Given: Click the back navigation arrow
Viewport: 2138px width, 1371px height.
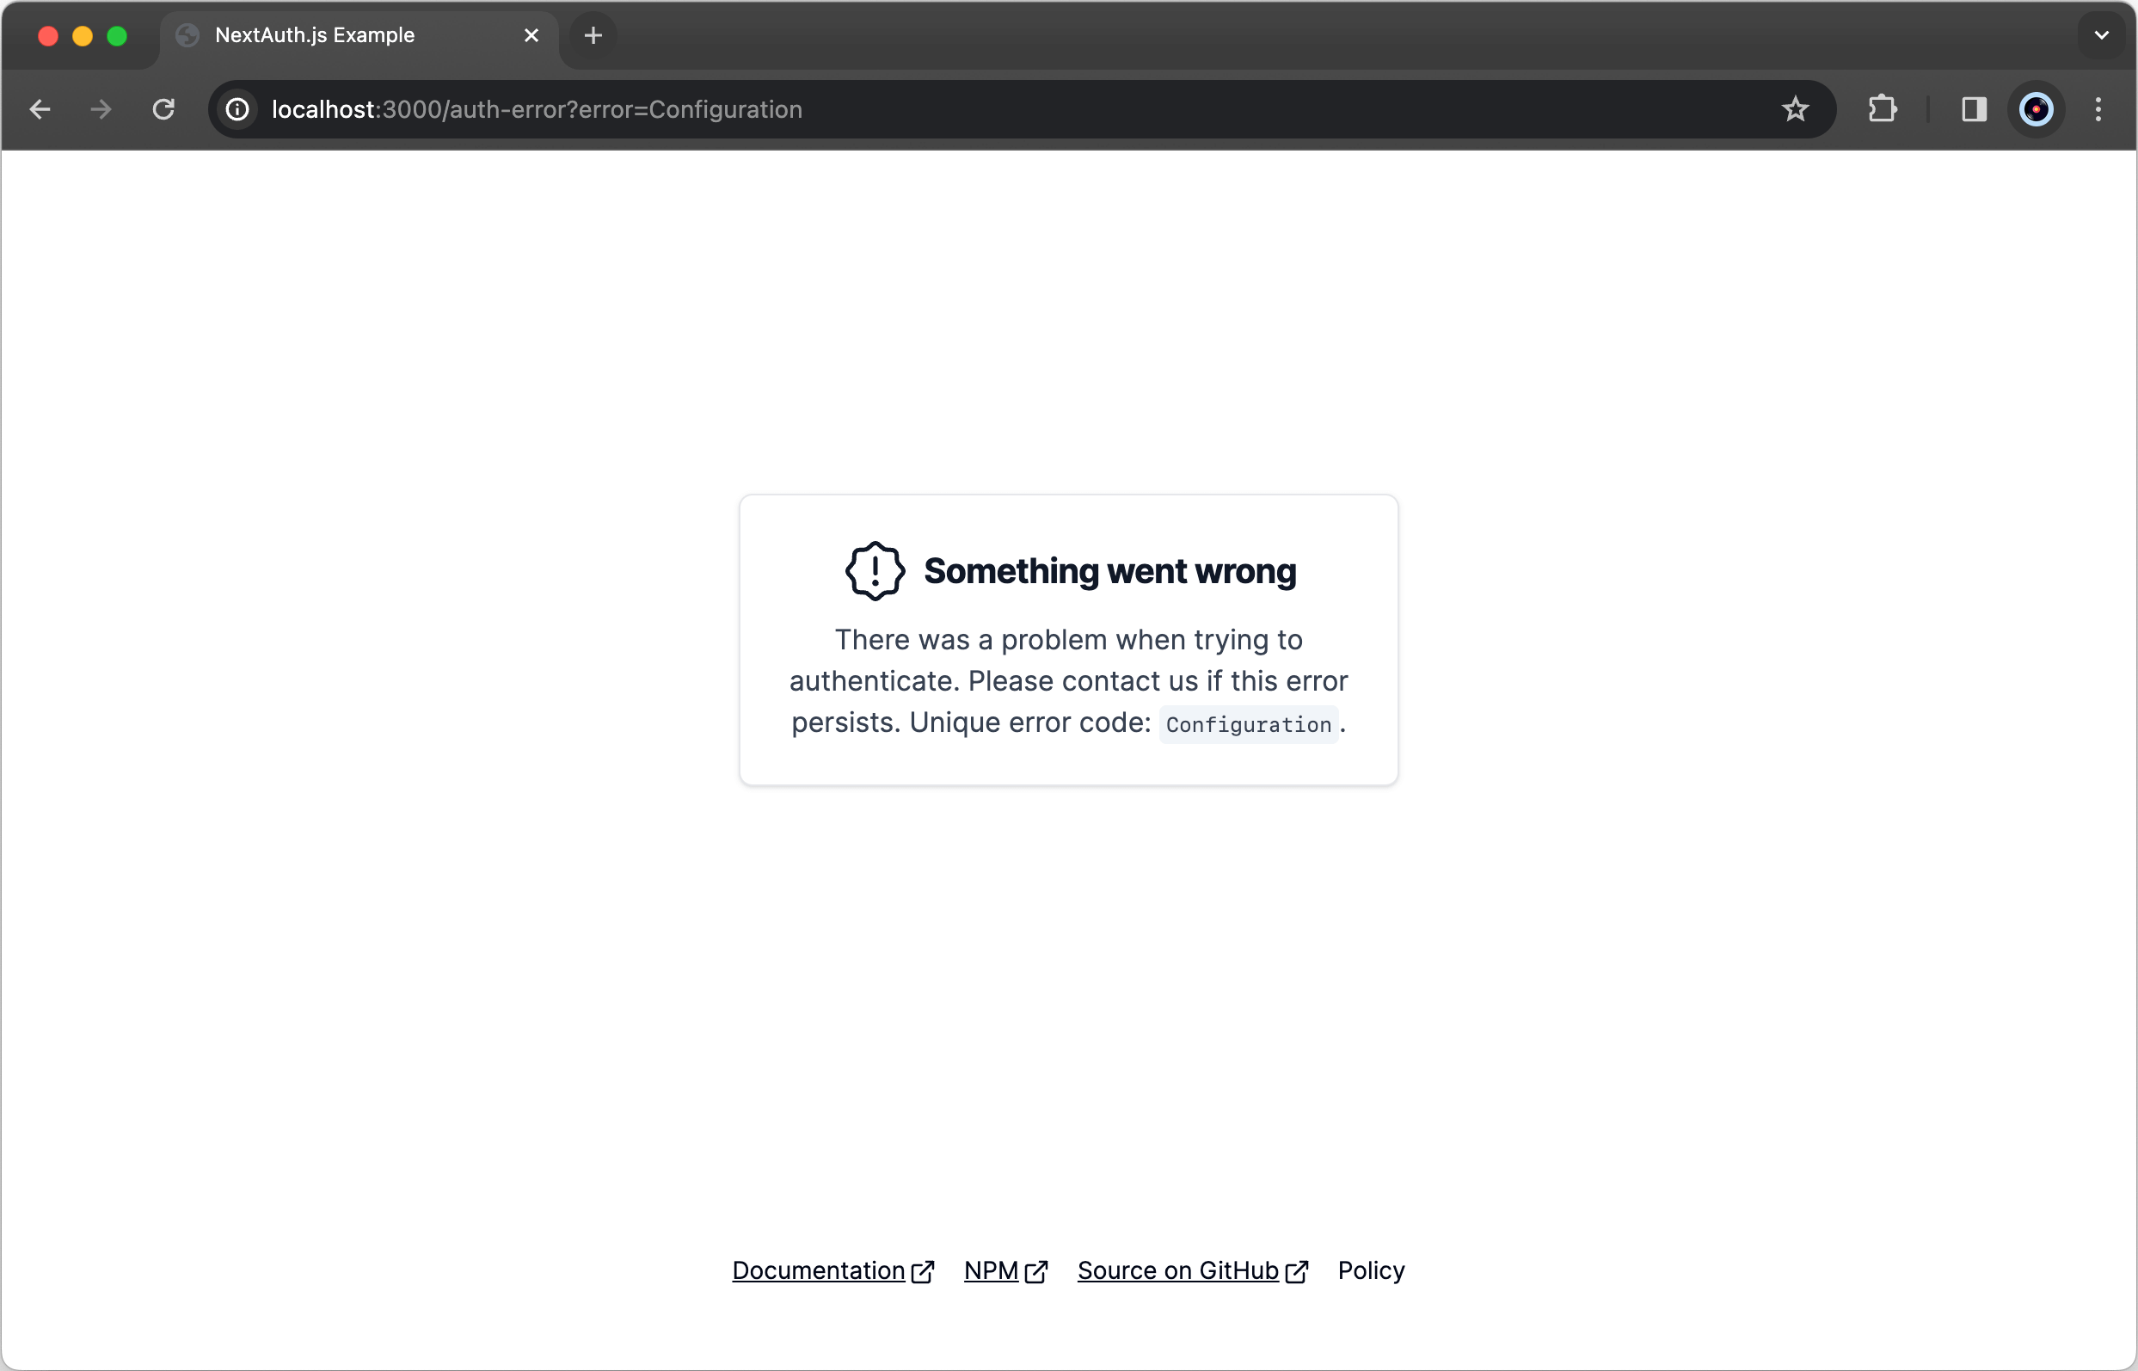Looking at the screenshot, I should point(40,108).
